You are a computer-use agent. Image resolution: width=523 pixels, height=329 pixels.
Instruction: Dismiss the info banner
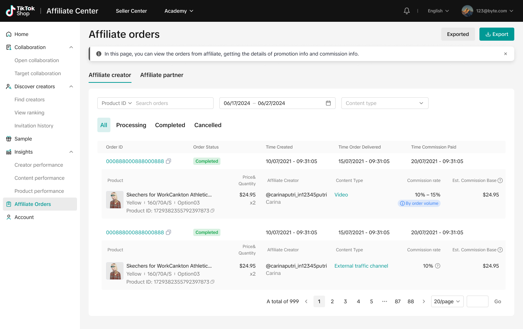(x=505, y=54)
